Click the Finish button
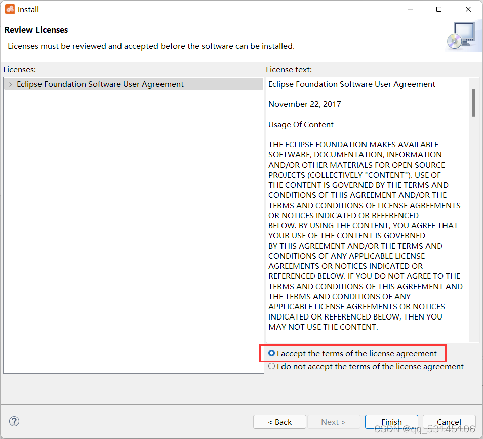The width and height of the screenshot is (483, 439). click(x=391, y=422)
